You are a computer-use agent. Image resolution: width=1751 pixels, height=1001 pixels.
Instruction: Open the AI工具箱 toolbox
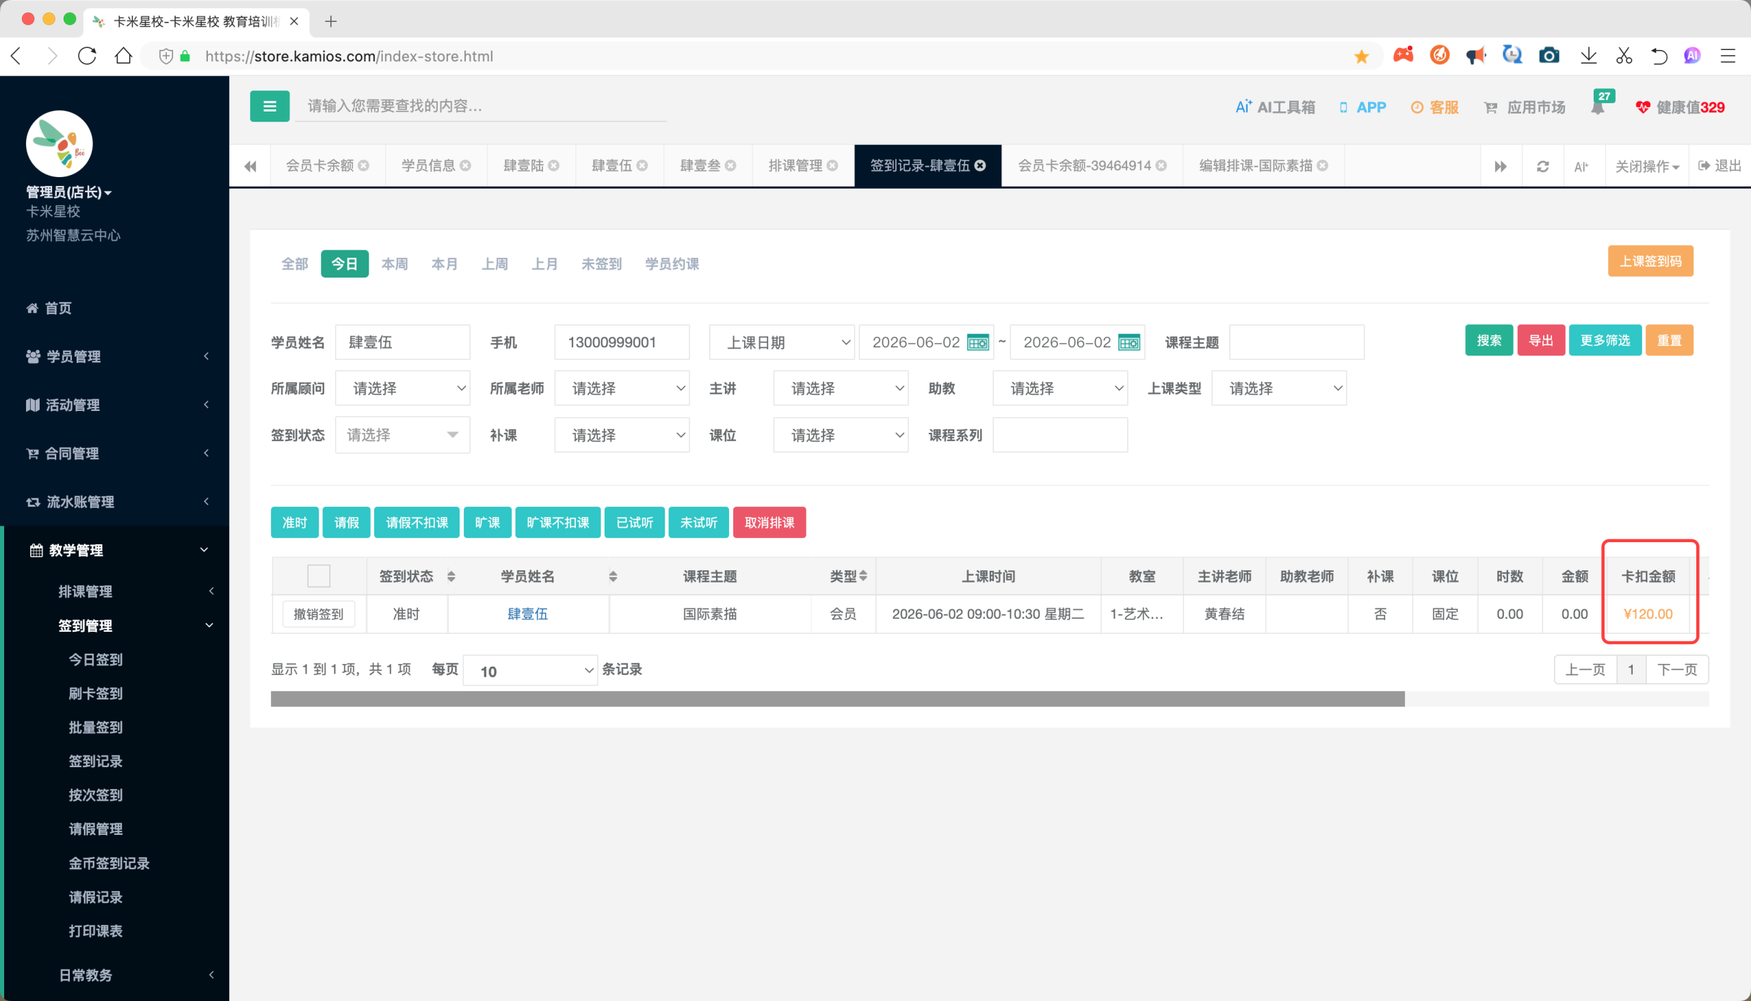point(1274,107)
